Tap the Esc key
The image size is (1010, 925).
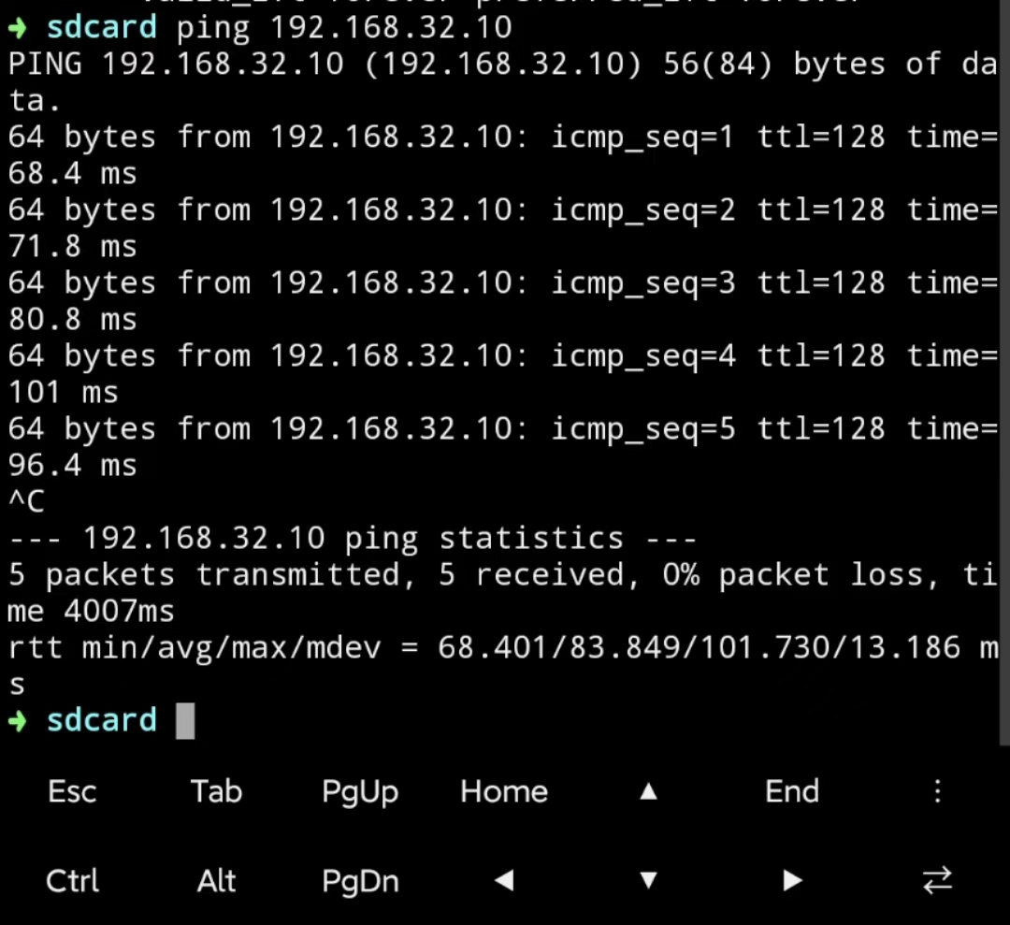click(x=72, y=791)
